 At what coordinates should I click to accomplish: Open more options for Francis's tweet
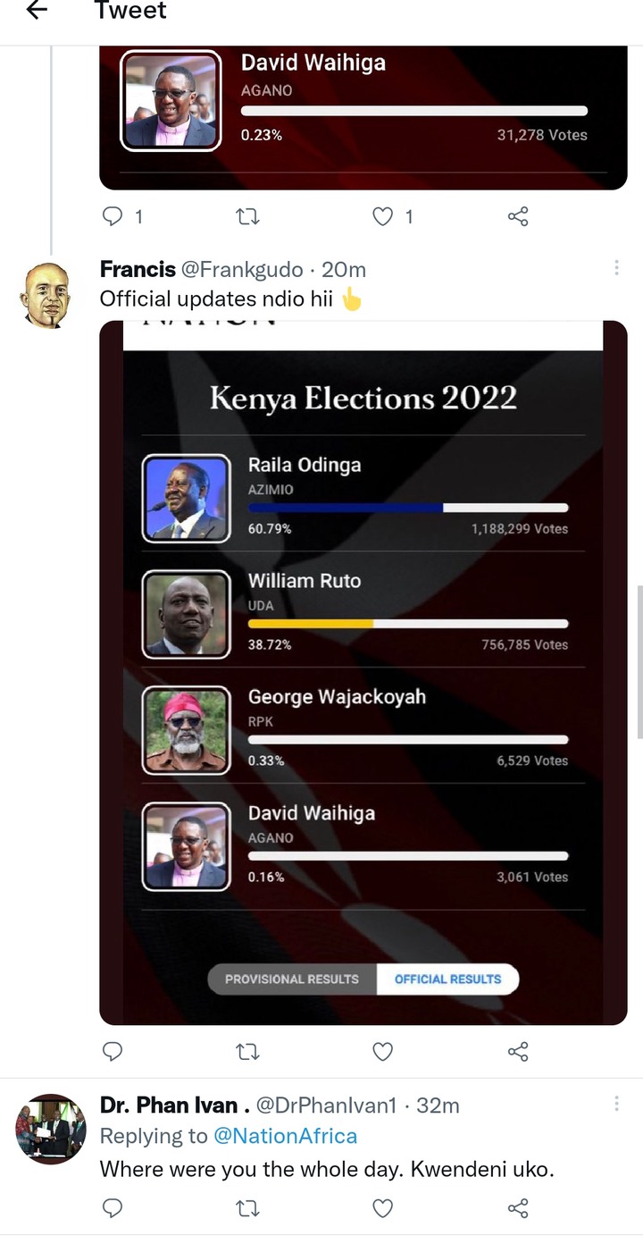pyautogui.click(x=616, y=268)
